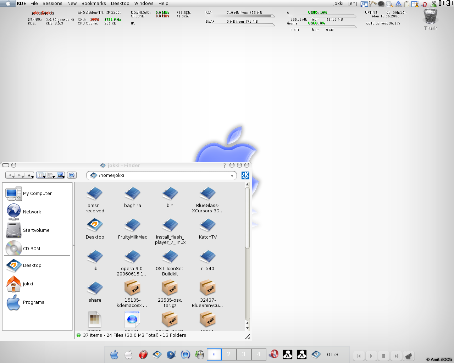Open the calendar organizer tray icon
454x363 pixels.
pyautogui.click(x=415, y=4)
